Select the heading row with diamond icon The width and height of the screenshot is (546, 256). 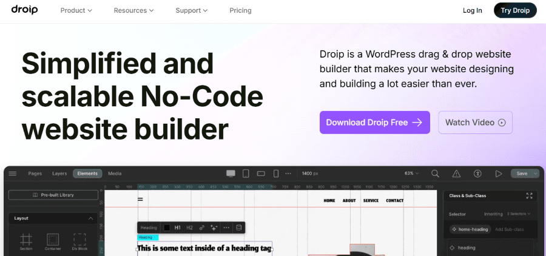click(490, 248)
